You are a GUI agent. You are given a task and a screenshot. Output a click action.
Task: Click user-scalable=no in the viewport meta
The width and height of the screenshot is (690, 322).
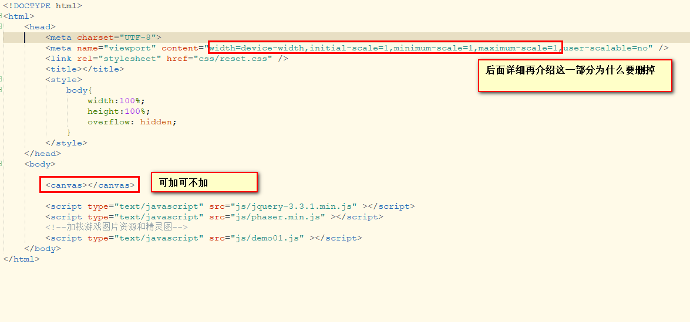[x=605, y=48]
